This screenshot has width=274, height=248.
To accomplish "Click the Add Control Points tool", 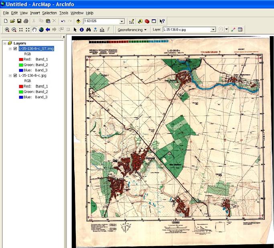I will [233, 30].
